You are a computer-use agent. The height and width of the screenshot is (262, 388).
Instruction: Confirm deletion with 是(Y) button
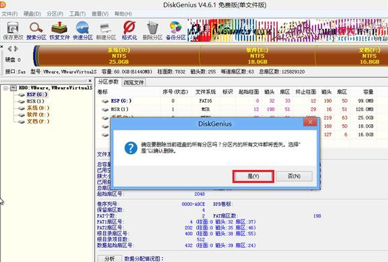pyautogui.click(x=253, y=176)
